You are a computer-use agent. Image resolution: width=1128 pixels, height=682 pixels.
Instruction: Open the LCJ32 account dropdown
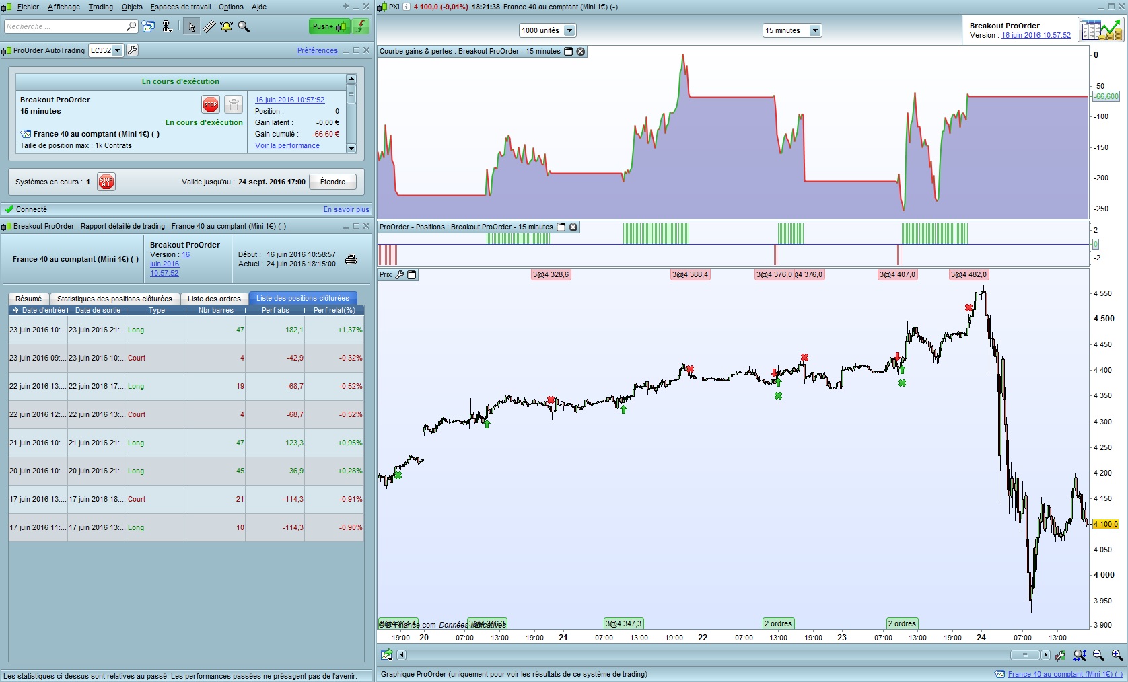(117, 50)
